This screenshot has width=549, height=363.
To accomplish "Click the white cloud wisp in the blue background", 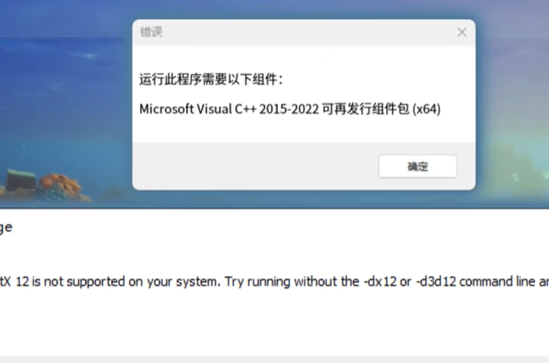I will tap(90, 56).
